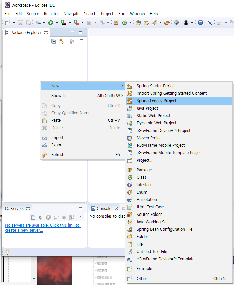The width and height of the screenshot is (234, 285).
Task: Click the Coverage launch icon
Action: click(63, 23)
